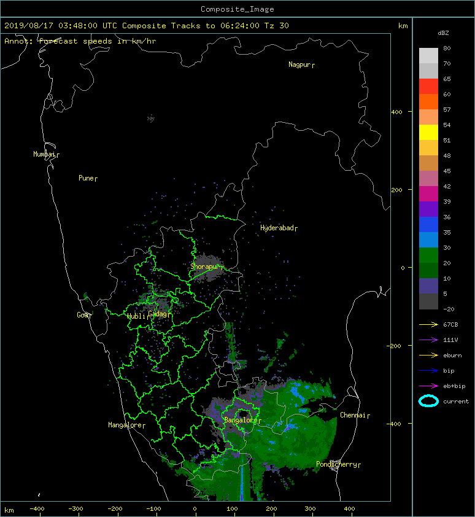This screenshot has width=475, height=517.
Task: Select the Pune city label
Action: click(87, 179)
